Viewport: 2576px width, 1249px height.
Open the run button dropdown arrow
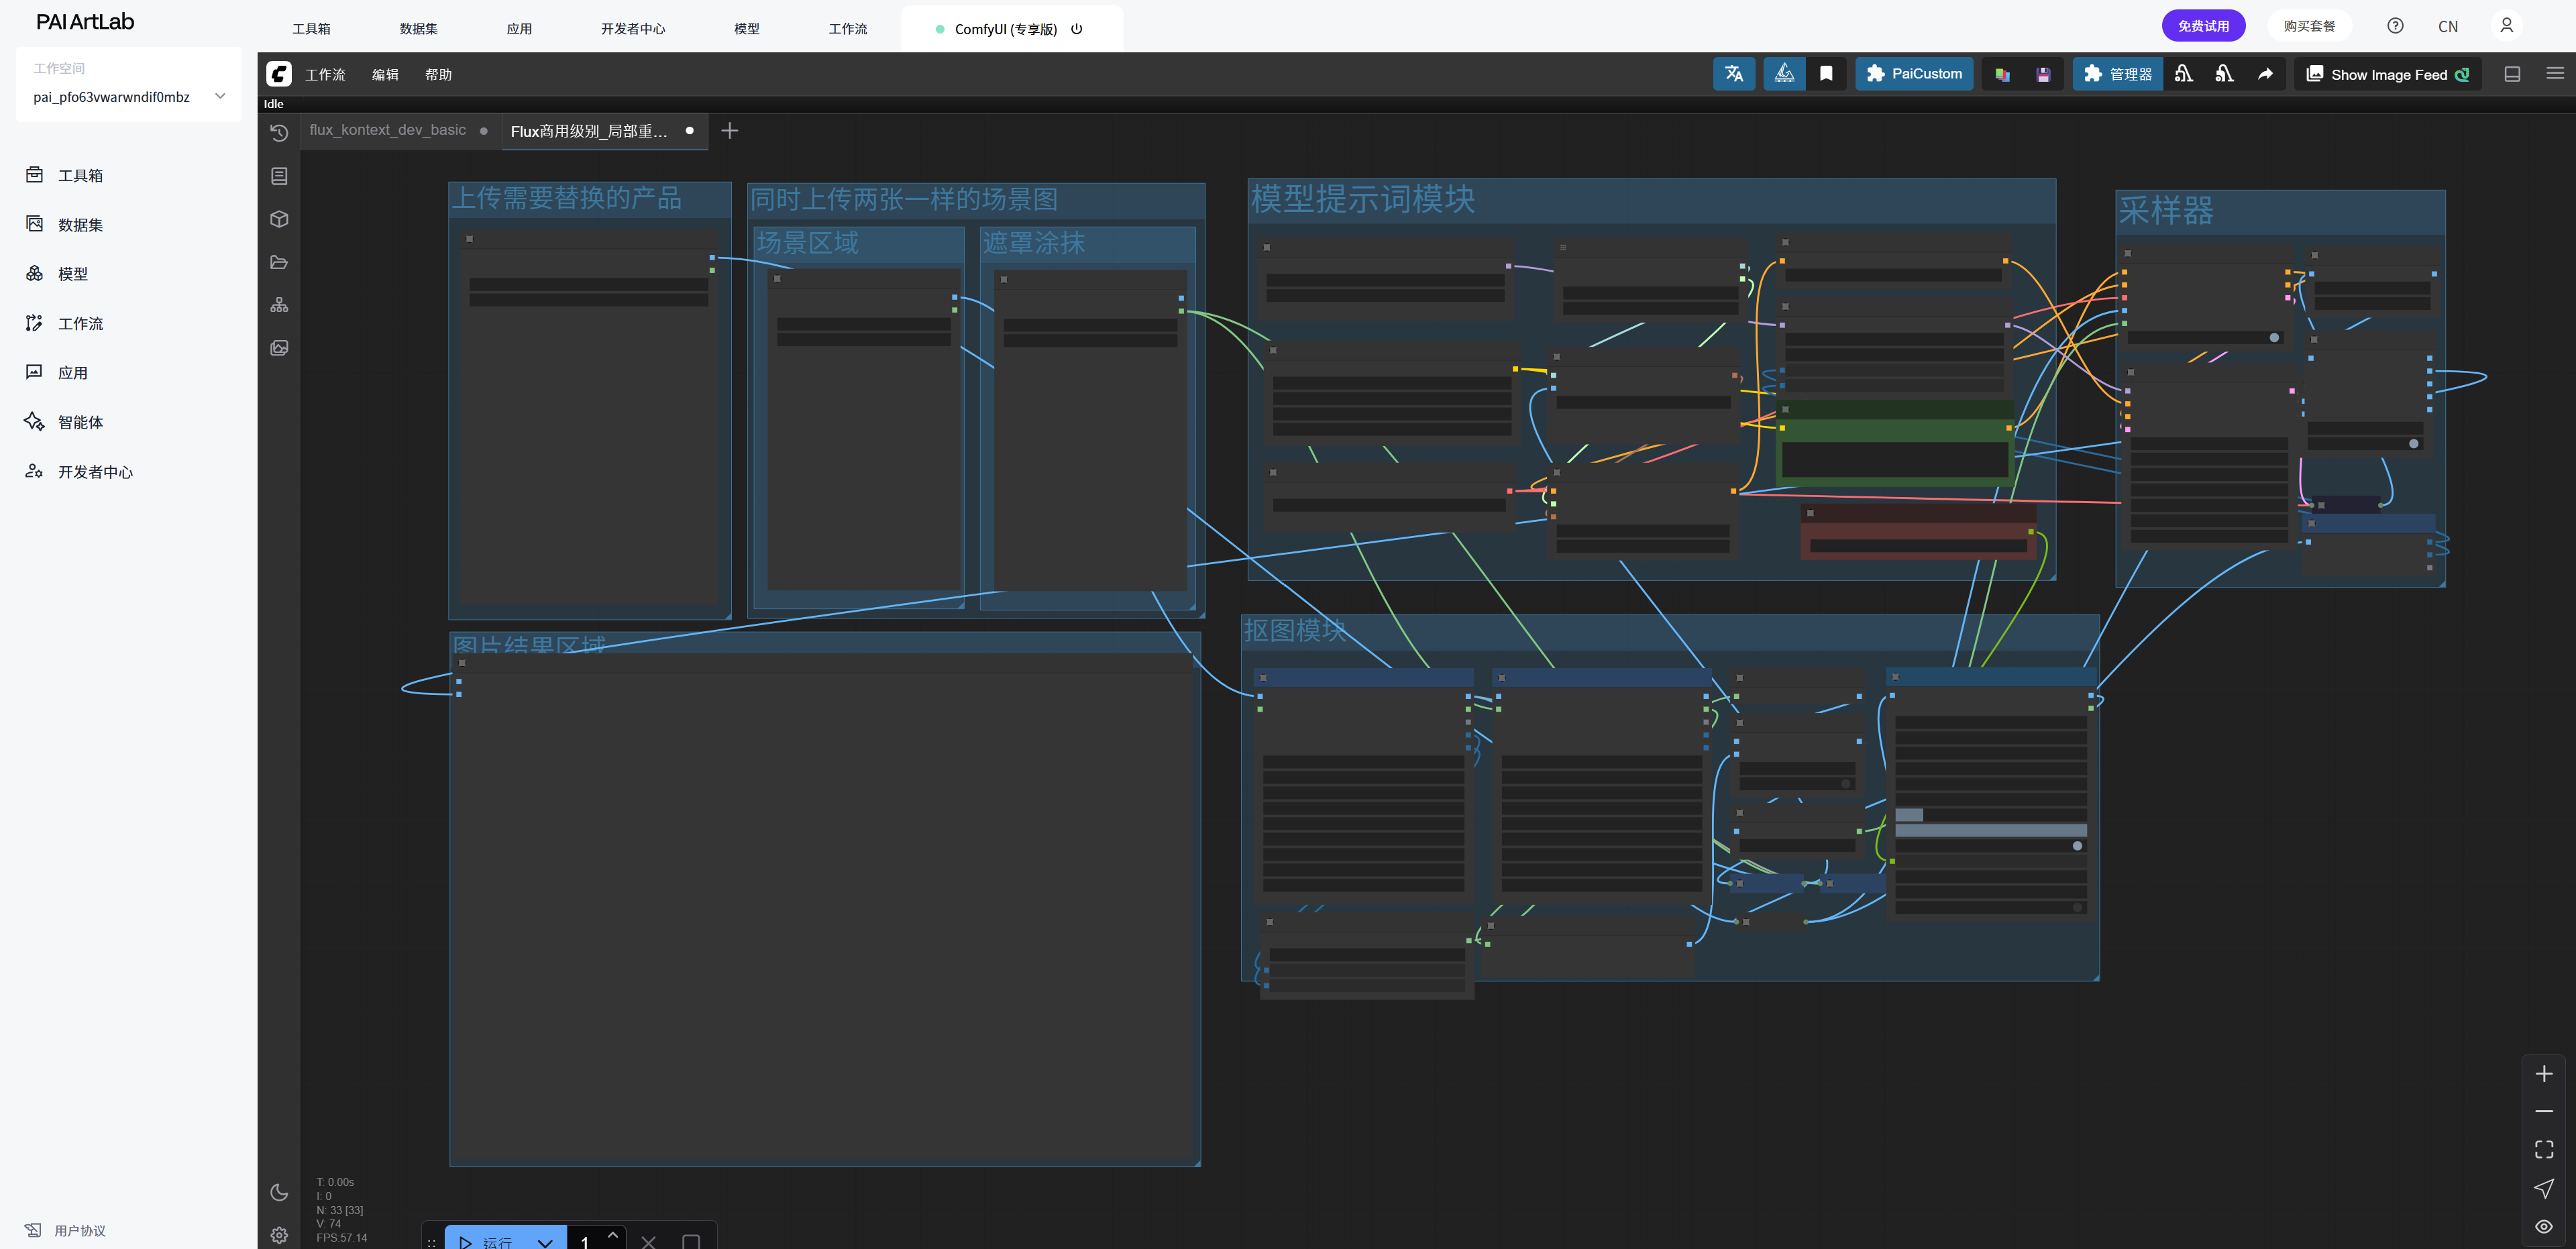pyautogui.click(x=545, y=1241)
